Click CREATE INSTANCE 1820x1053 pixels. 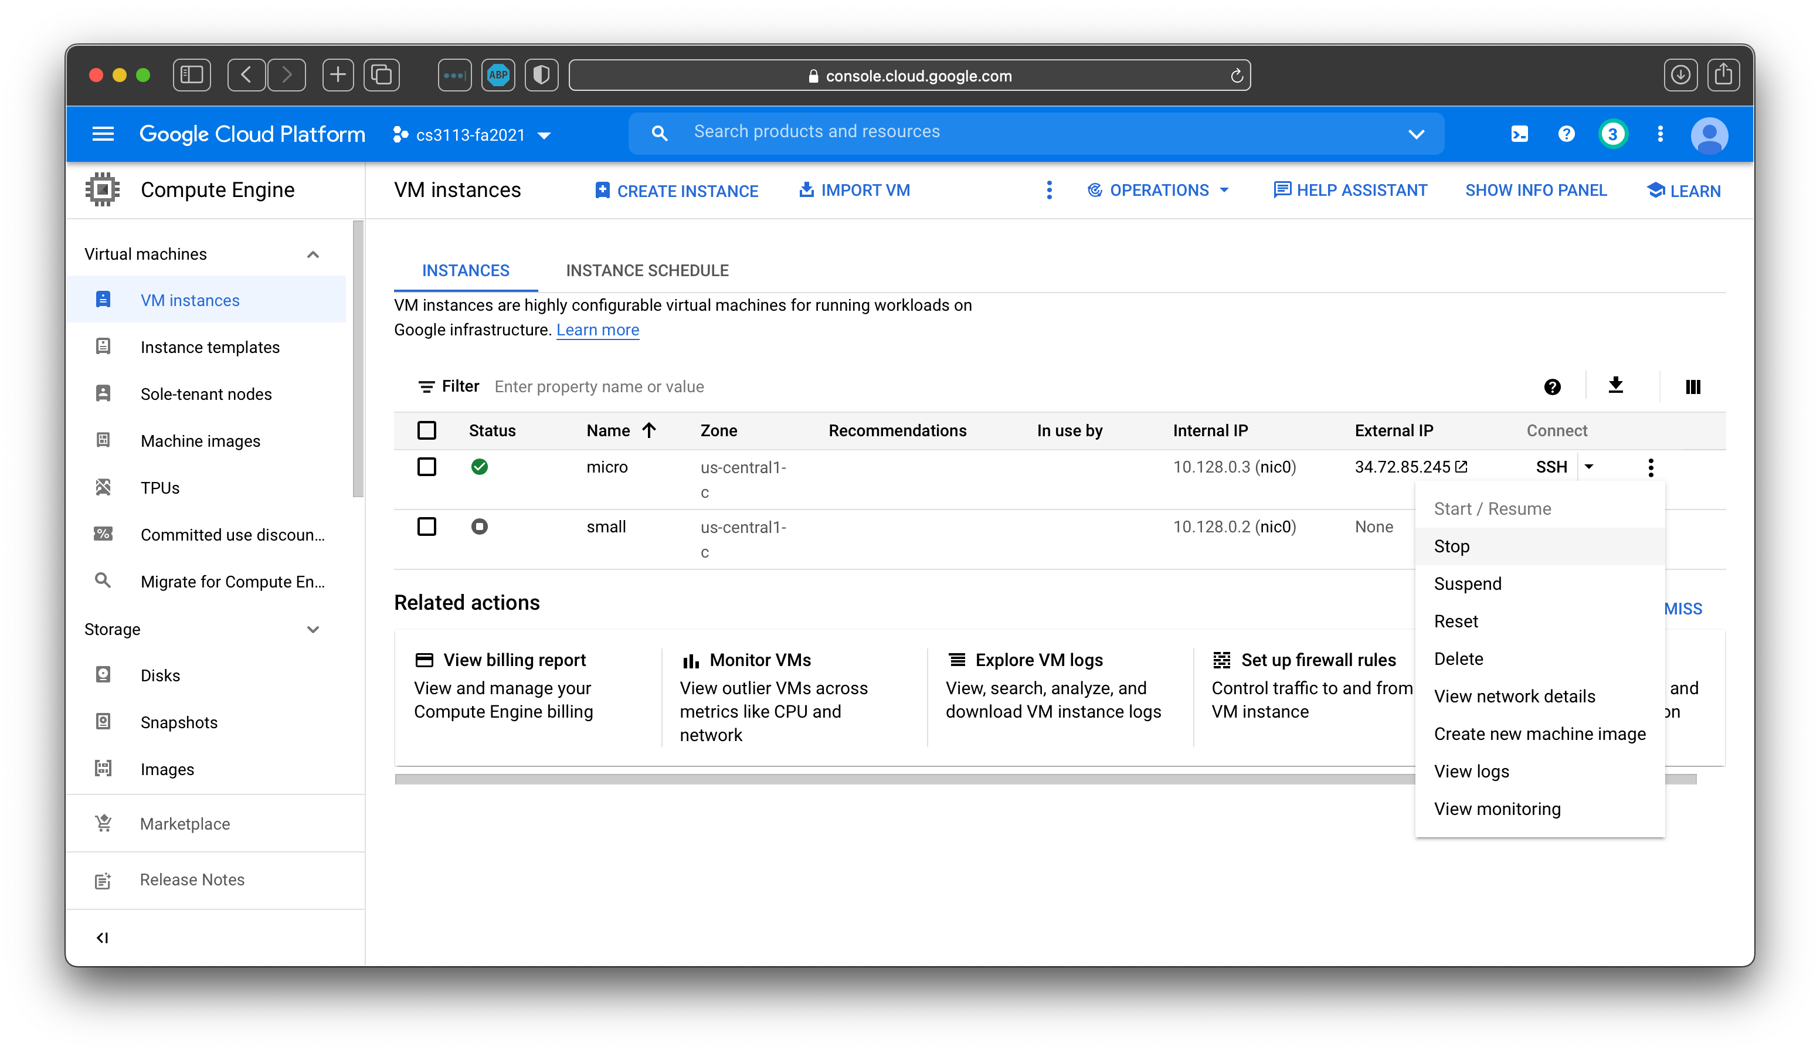point(676,190)
